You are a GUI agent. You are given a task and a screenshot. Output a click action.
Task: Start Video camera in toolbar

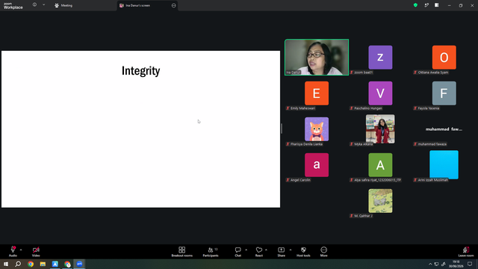pyautogui.click(x=36, y=252)
